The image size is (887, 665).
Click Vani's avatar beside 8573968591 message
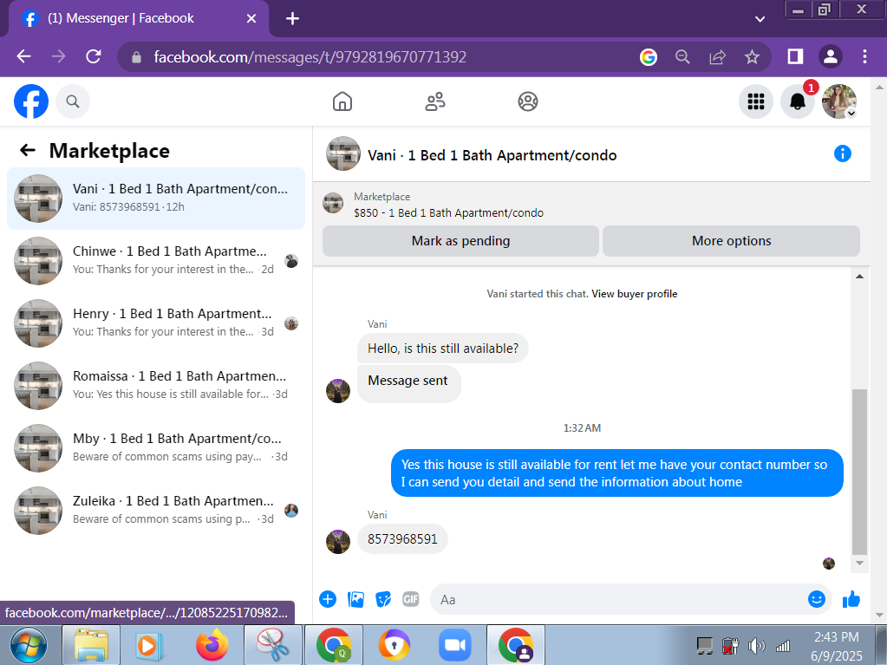(337, 541)
